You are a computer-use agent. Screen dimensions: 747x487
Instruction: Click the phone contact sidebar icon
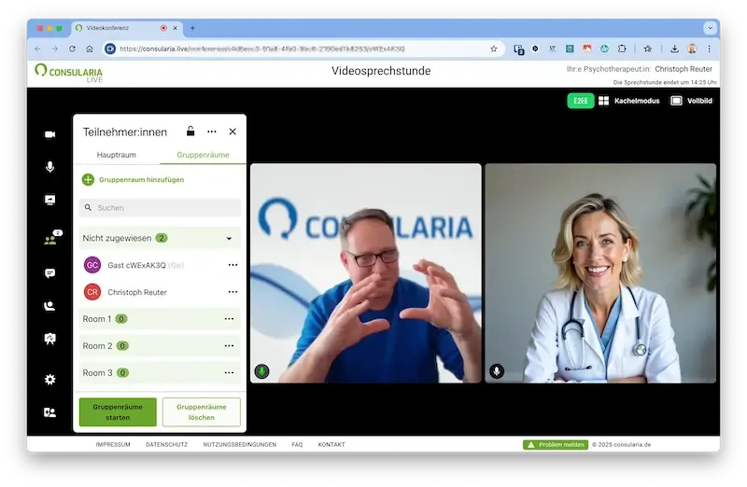(x=50, y=306)
